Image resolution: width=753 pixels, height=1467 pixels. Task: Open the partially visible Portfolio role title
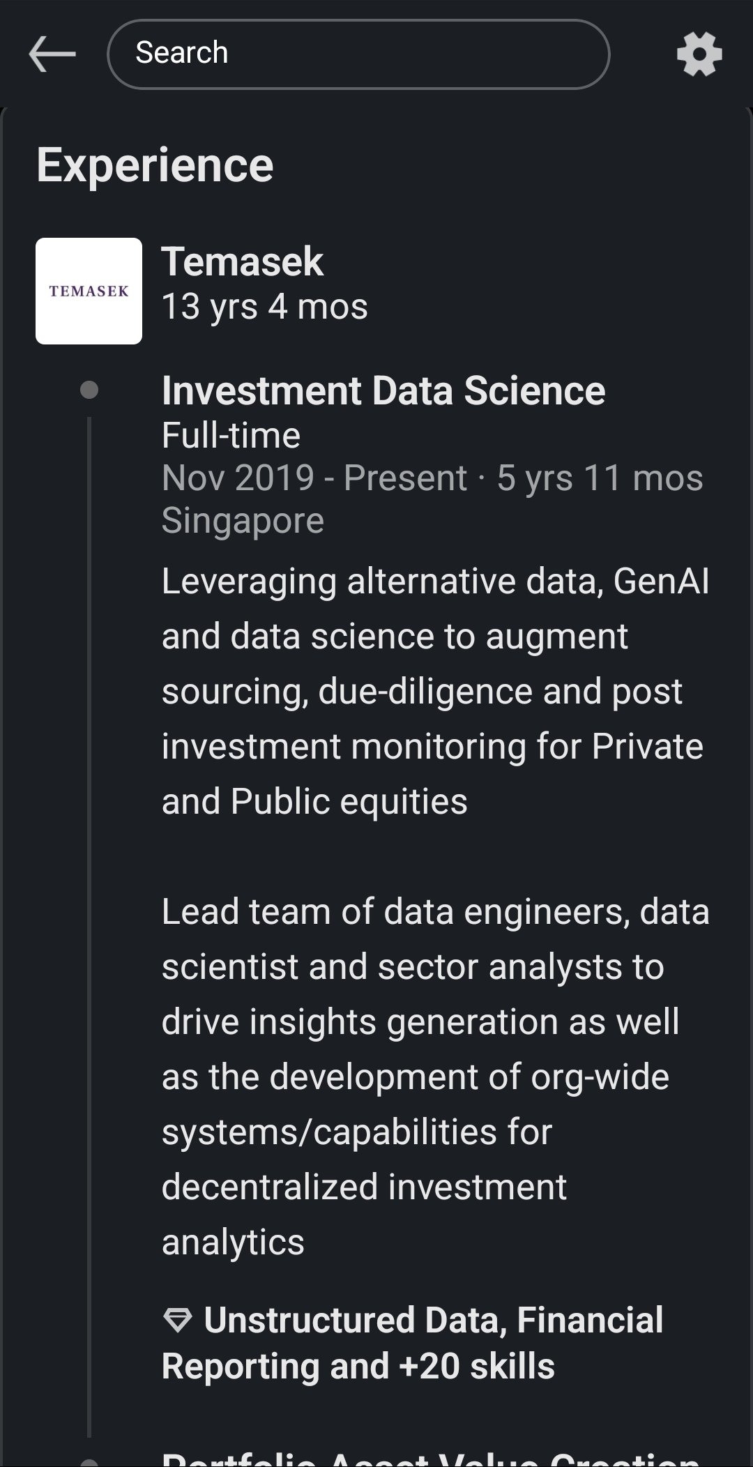coord(430,1459)
